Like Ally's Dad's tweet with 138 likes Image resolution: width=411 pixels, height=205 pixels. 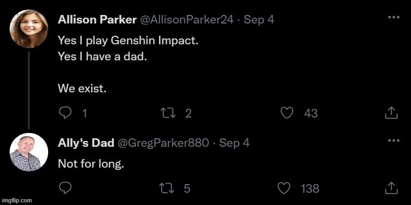pyautogui.click(x=284, y=188)
